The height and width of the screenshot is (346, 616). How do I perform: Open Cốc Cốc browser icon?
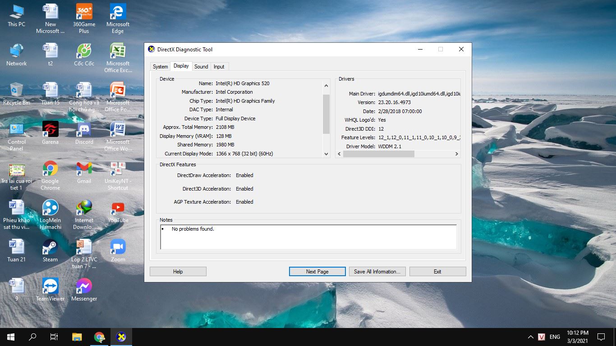coord(84,52)
